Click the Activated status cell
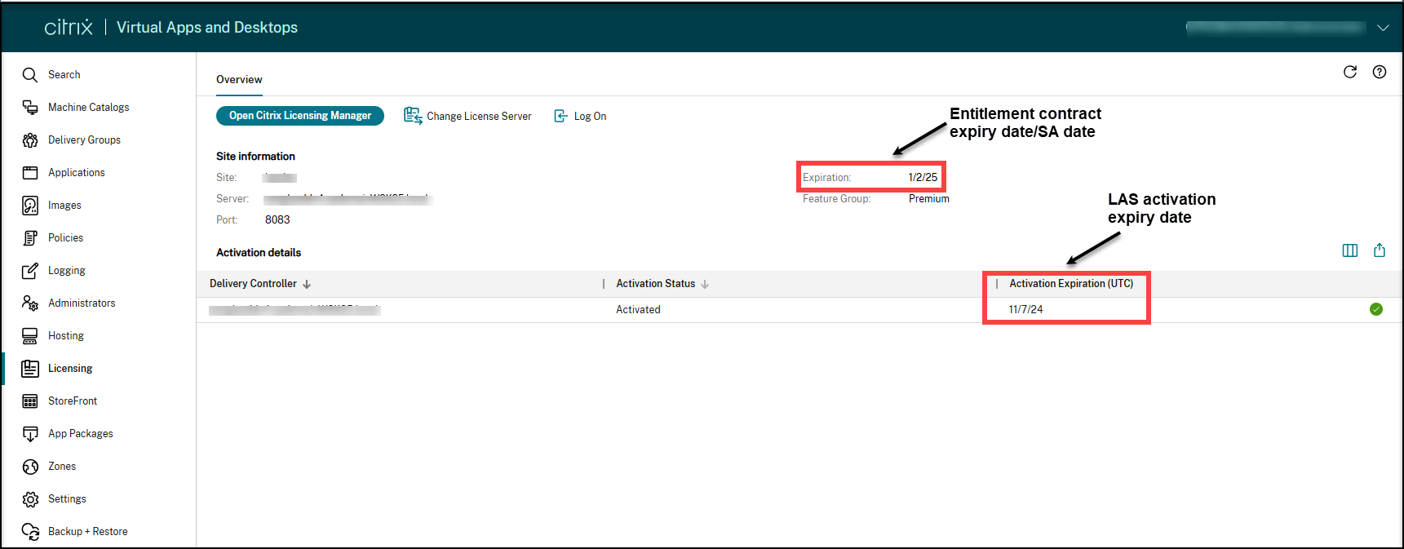 [638, 310]
